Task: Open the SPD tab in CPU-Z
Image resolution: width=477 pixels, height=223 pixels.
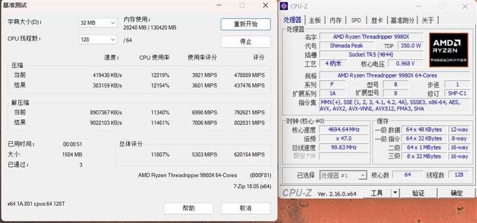Action: tap(356, 20)
